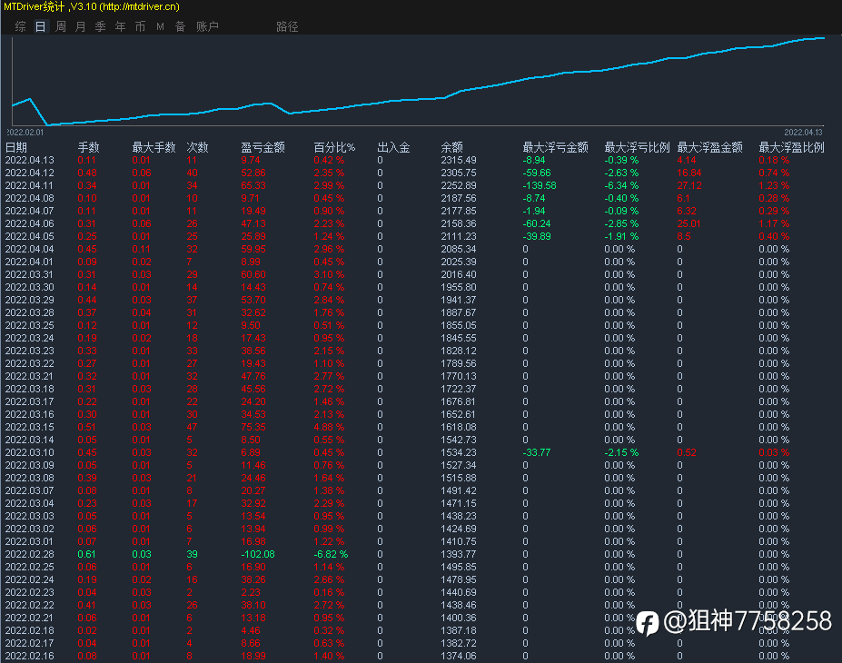The image size is (842, 663).
Task: Select the 年 yearly tab
Action: tap(120, 26)
